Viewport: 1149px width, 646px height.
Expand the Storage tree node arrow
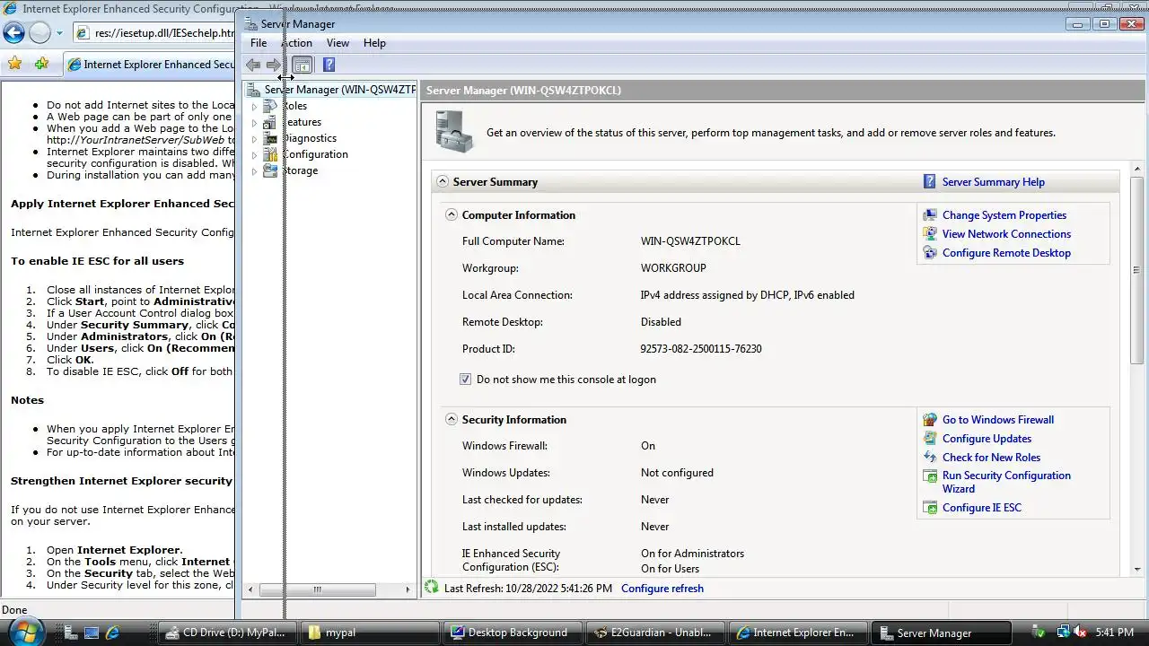click(x=254, y=171)
